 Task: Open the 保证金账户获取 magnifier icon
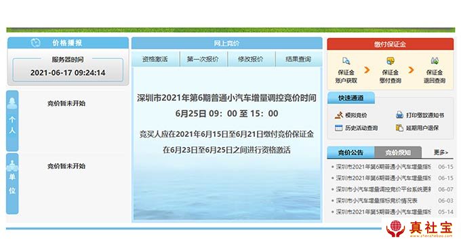tap(346, 60)
